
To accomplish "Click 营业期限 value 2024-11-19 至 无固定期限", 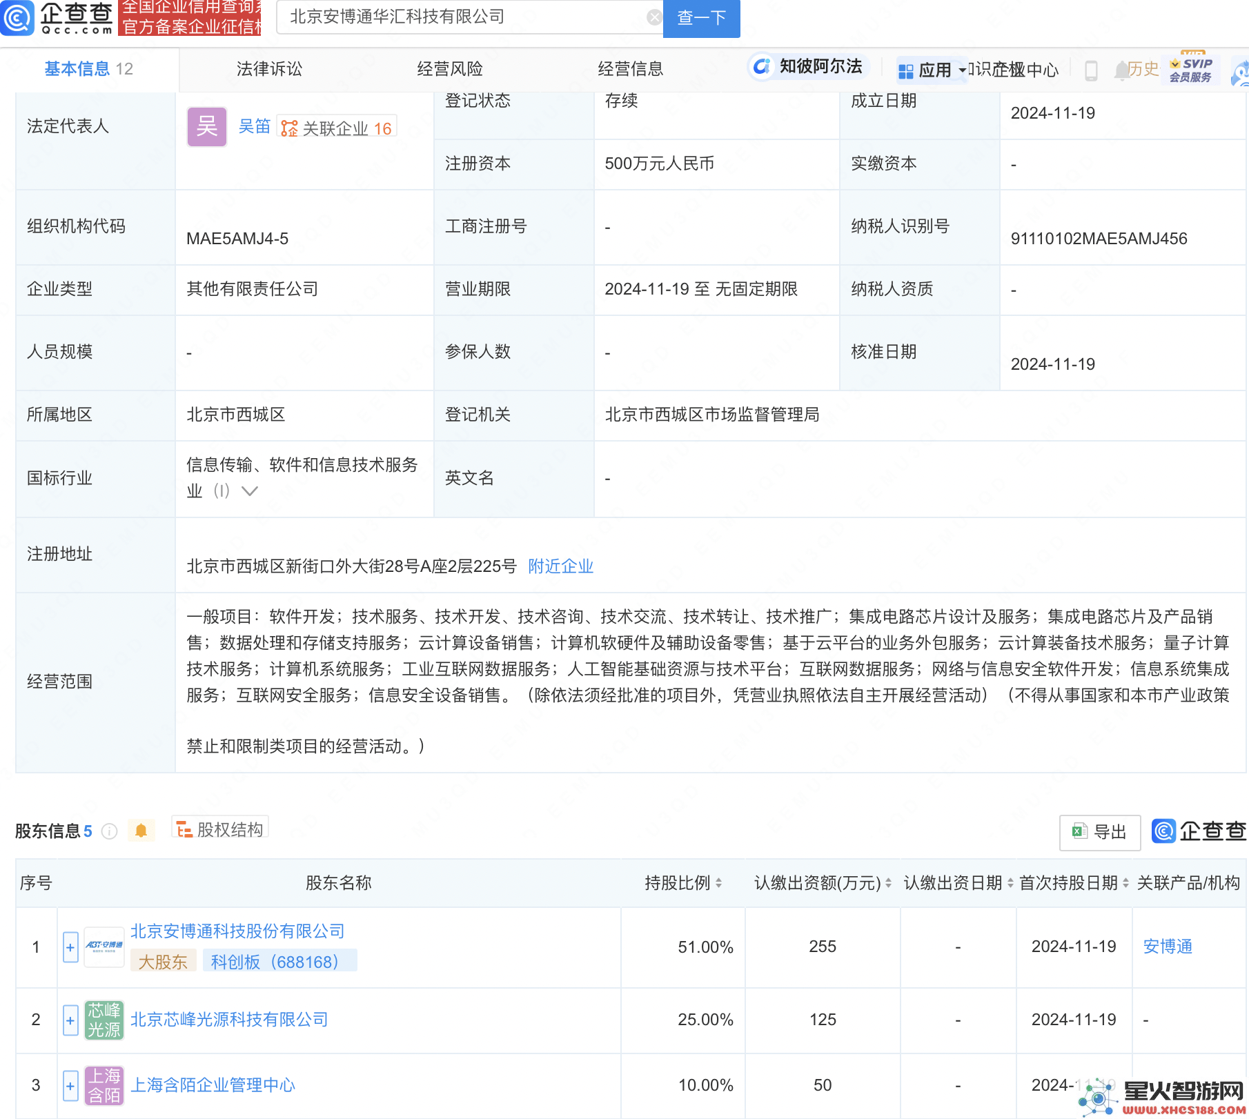I will pyautogui.click(x=701, y=289).
